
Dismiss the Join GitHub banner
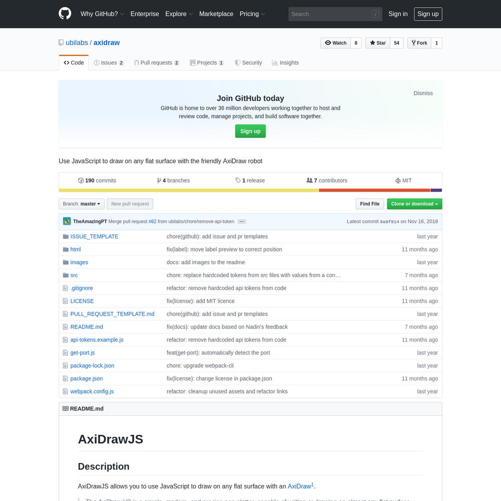click(x=423, y=93)
